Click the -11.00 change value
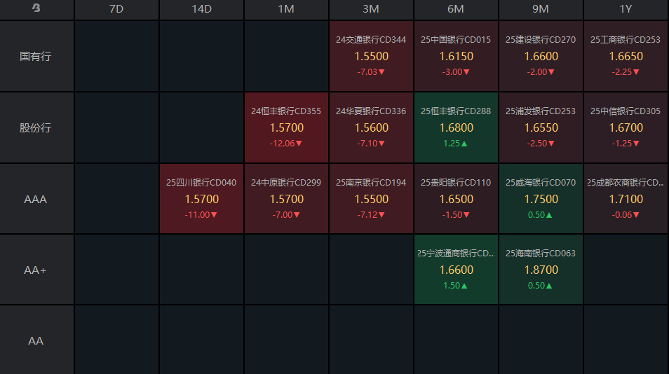The height and width of the screenshot is (374, 669). (x=201, y=215)
